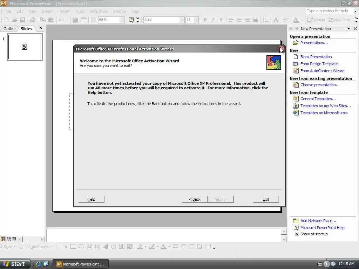
Task: Click the Back button in wizard
Action: tap(195, 199)
